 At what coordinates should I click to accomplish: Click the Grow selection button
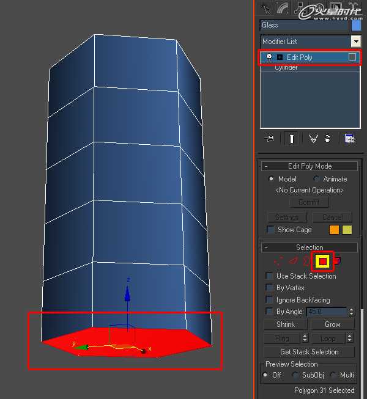click(333, 324)
